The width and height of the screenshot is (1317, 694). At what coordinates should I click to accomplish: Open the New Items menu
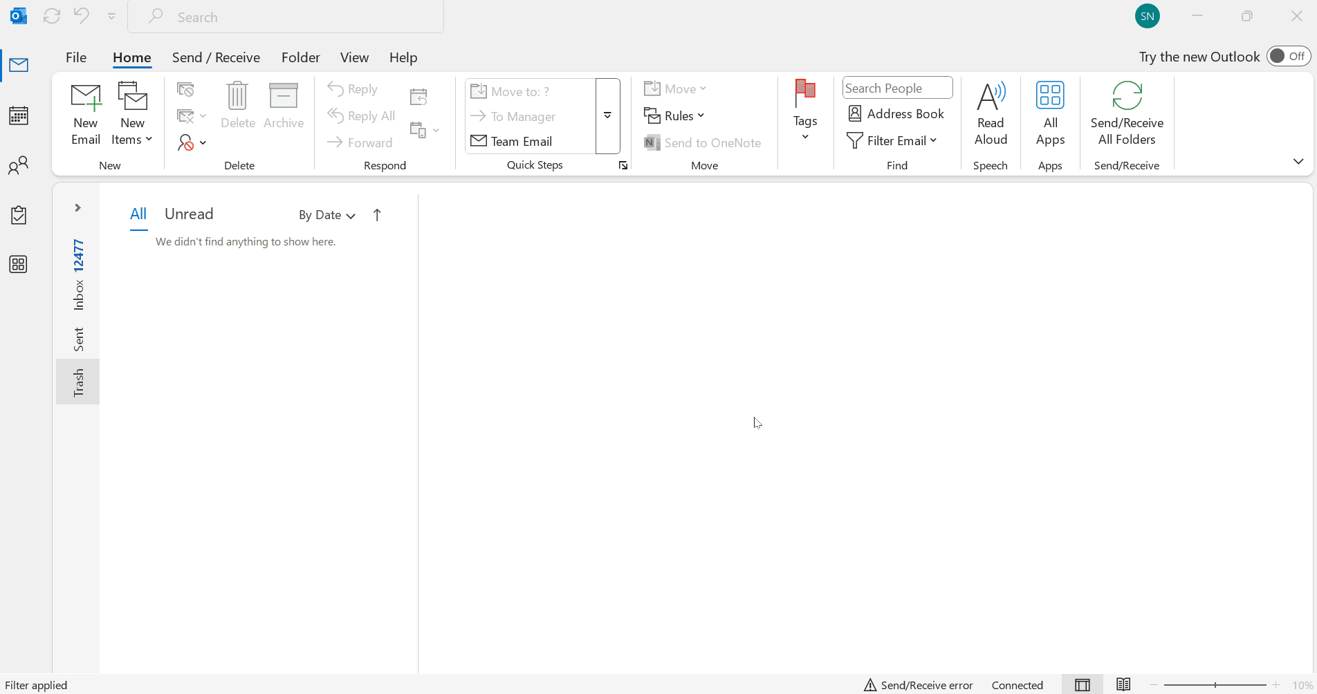[132, 114]
